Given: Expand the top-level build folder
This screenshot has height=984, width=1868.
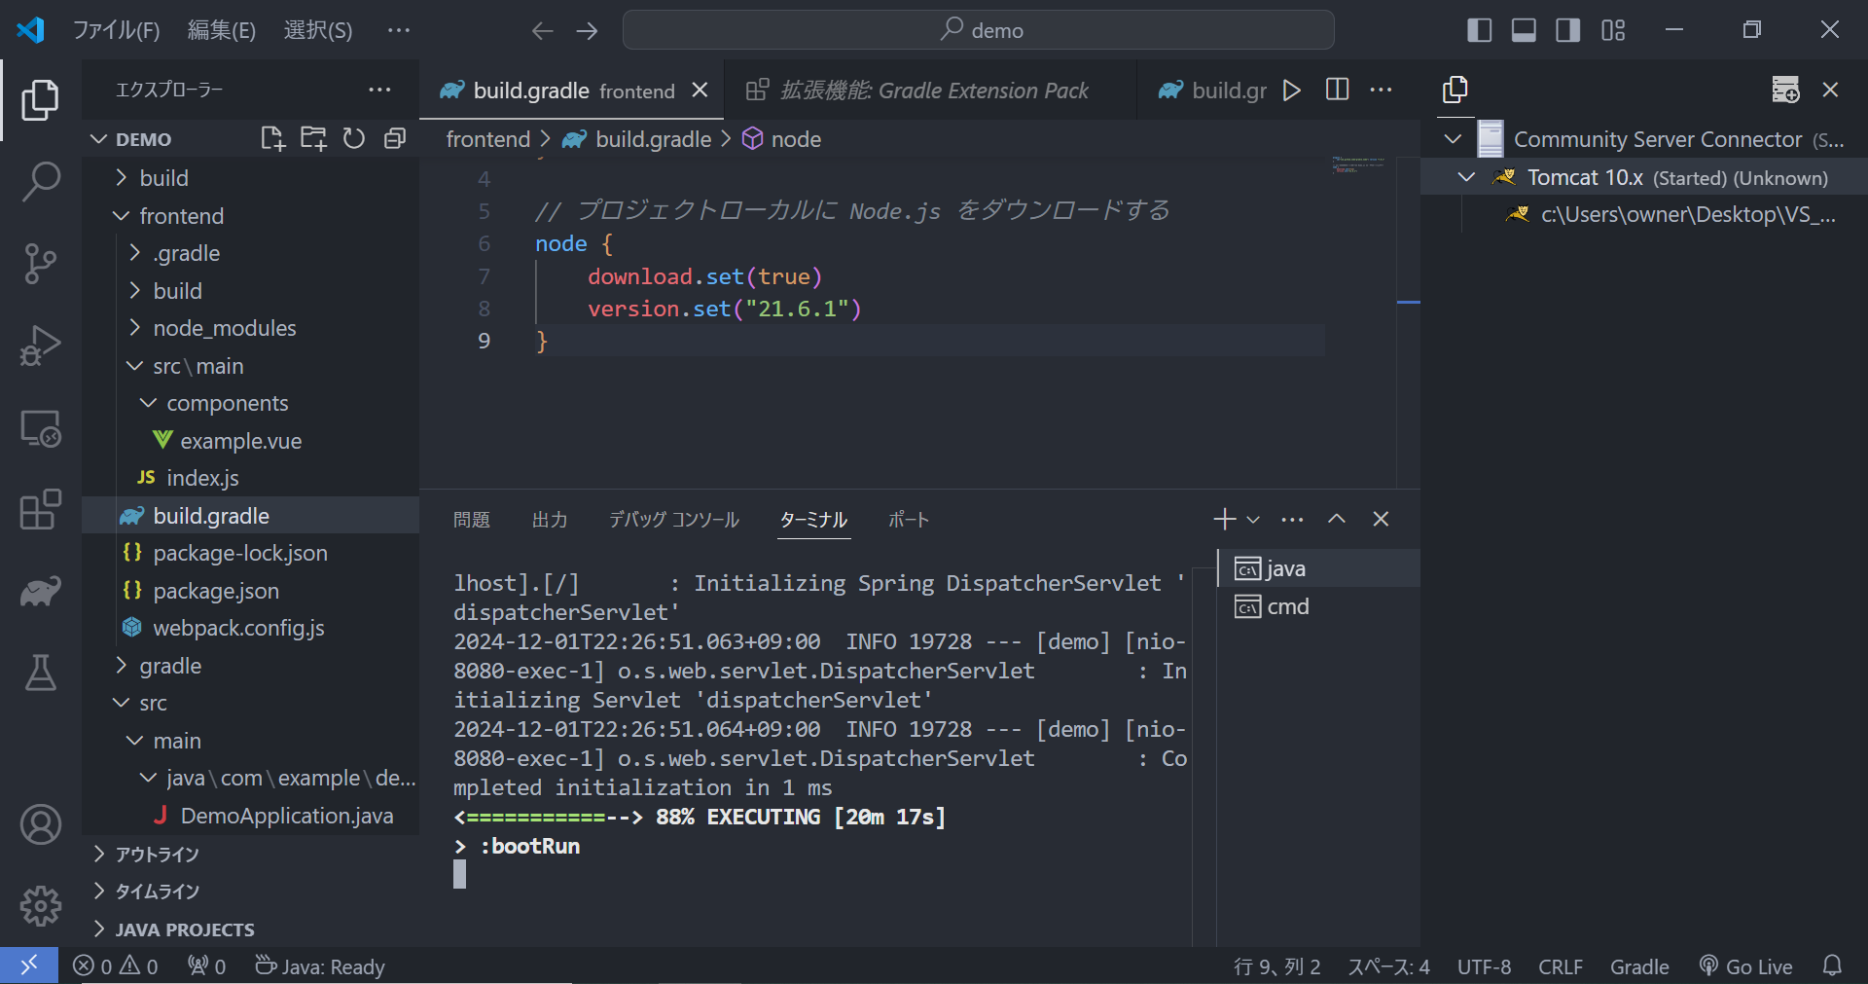Looking at the screenshot, I should 250,178.
